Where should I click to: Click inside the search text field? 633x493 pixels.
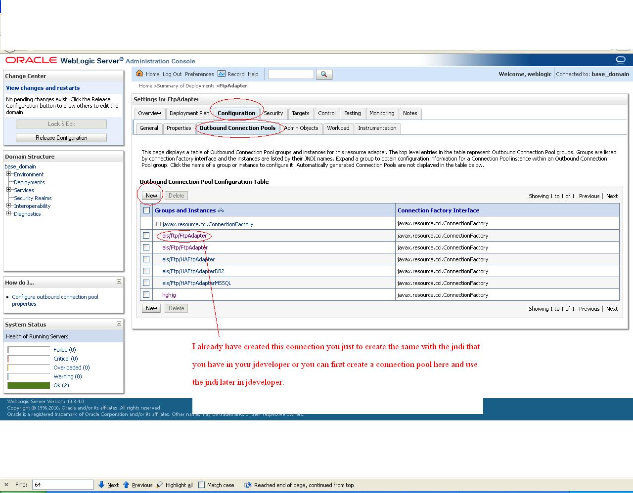click(x=290, y=74)
